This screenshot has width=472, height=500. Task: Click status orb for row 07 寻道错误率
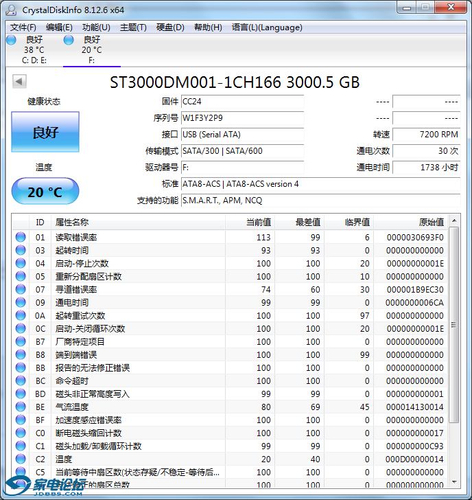point(21,289)
